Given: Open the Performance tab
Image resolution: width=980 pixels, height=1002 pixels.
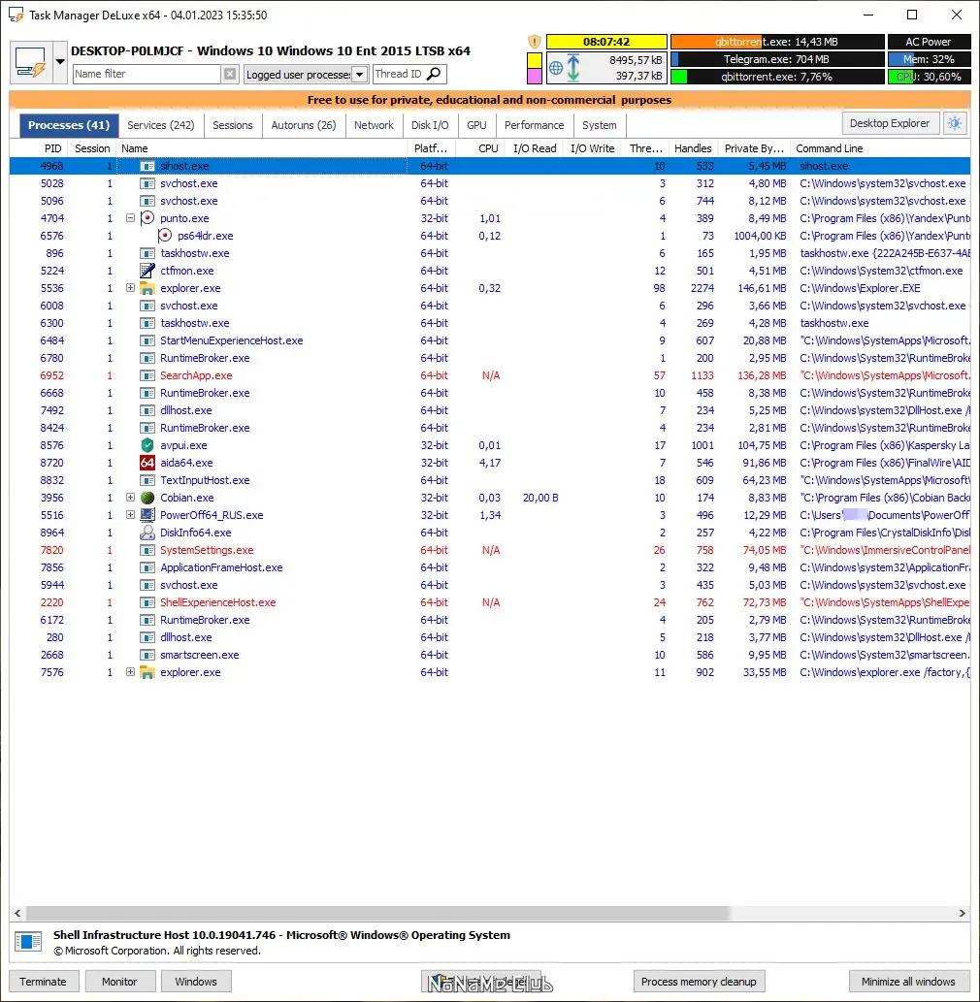Looking at the screenshot, I should [535, 125].
